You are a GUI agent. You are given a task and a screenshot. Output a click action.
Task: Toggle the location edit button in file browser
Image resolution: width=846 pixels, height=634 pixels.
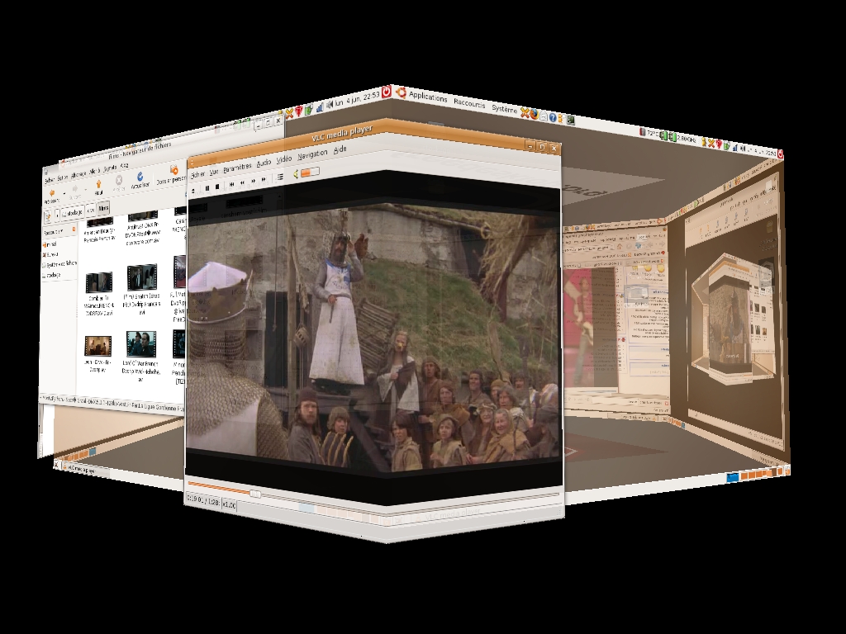(x=47, y=216)
